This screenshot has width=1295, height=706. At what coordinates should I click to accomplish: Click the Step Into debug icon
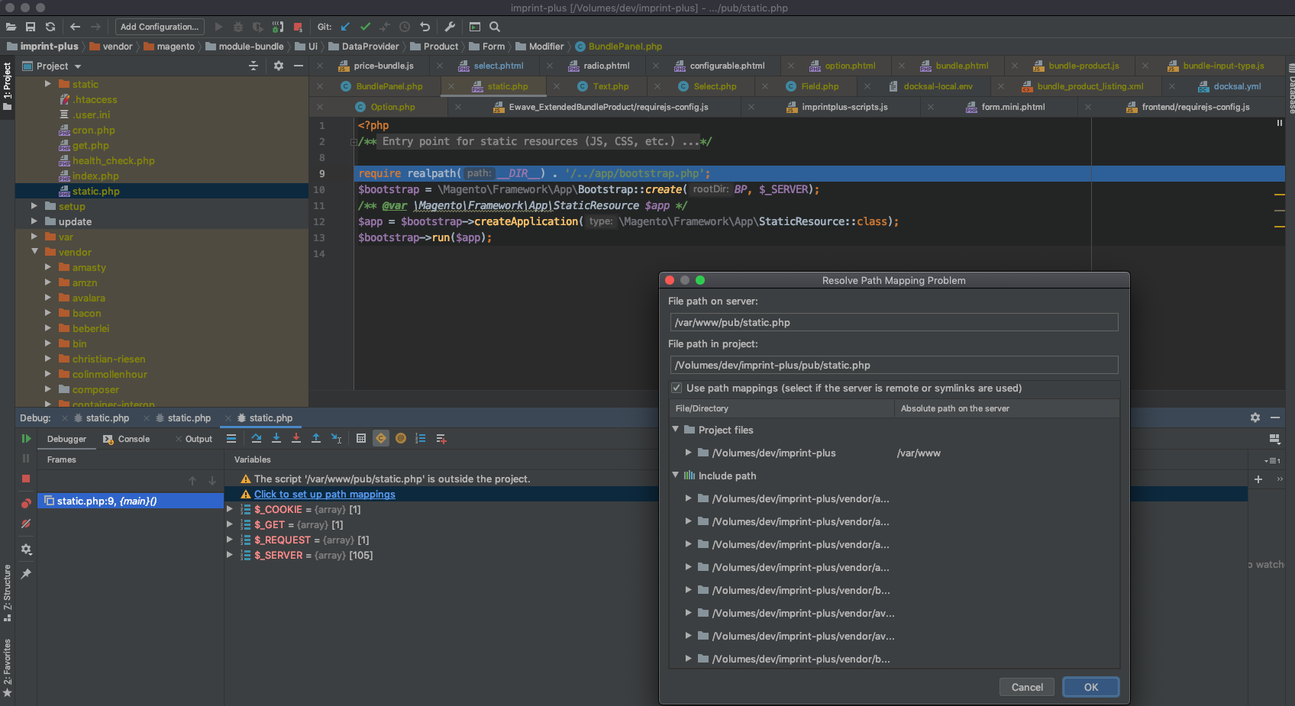(276, 439)
